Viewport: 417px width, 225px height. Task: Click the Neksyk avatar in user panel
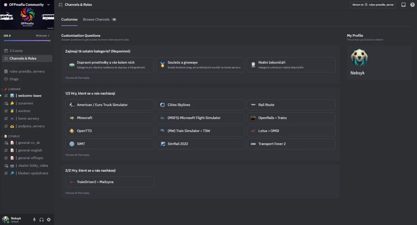pos(6,219)
